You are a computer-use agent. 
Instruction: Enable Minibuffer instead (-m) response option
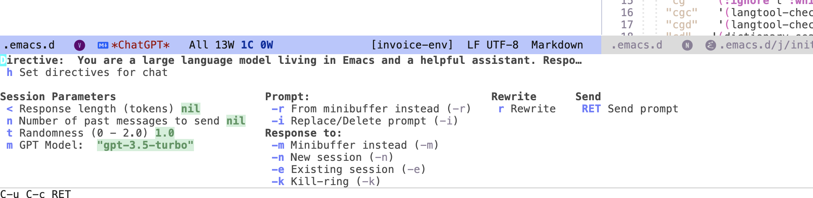(354, 145)
